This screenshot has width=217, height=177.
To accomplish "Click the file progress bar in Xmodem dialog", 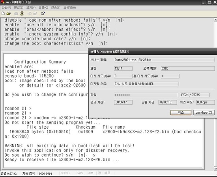I will (x=146, y=95).
